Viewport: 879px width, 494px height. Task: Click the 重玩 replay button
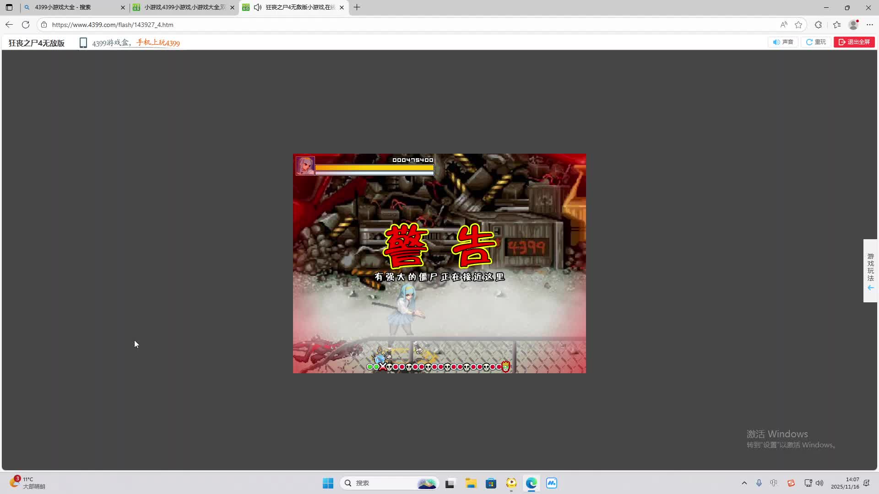point(816,42)
